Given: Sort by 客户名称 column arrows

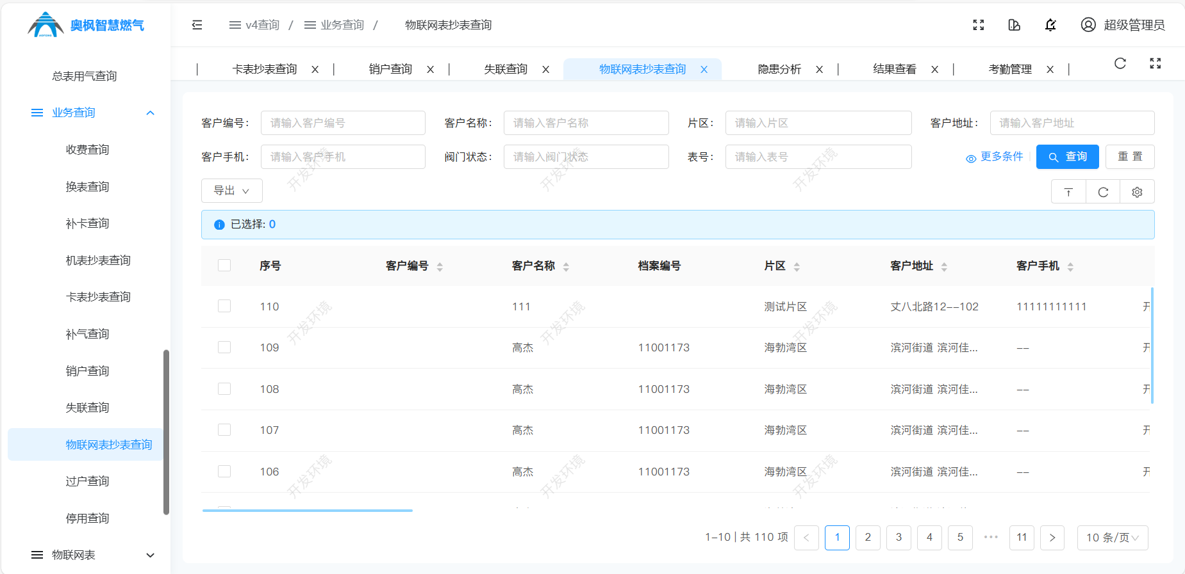Looking at the screenshot, I should [566, 267].
